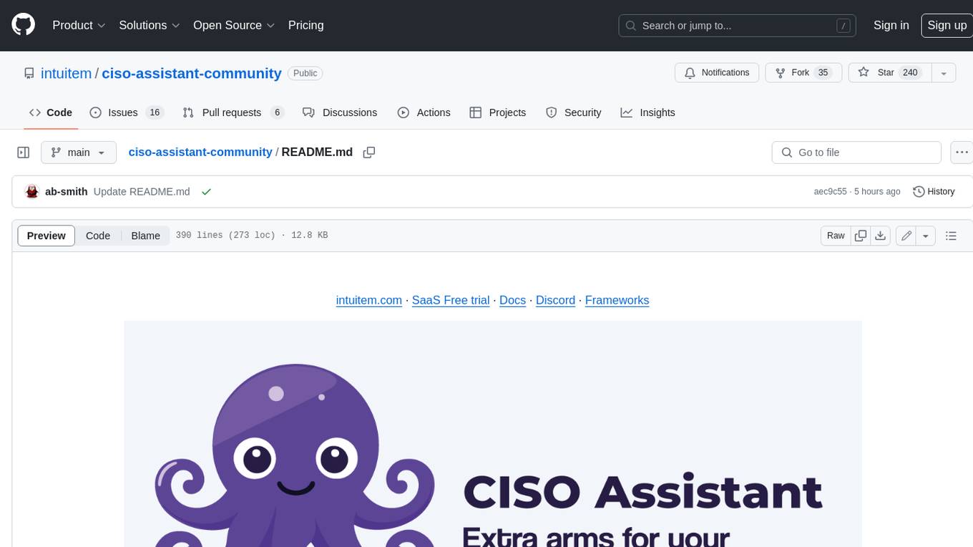Open the intuitem.com link
The image size is (973, 547).
click(369, 300)
